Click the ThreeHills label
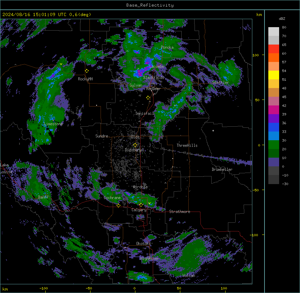300x293 pixels. click(187, 145)
